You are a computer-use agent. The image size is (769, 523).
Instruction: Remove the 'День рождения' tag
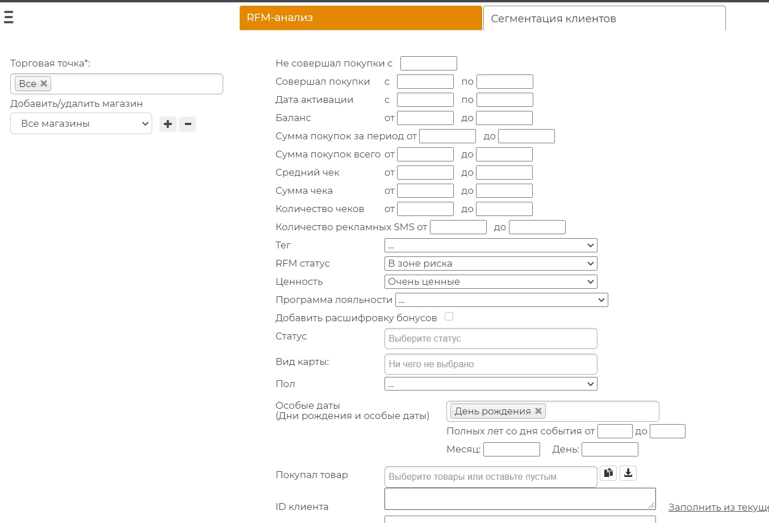point(538,411)
